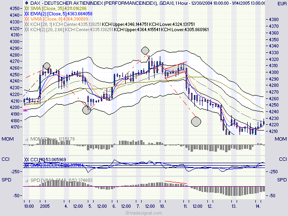Click the bar icon beside the MOM legend
Image resolution: width=288 pixels, height=216 pixels.
(27, 140)
